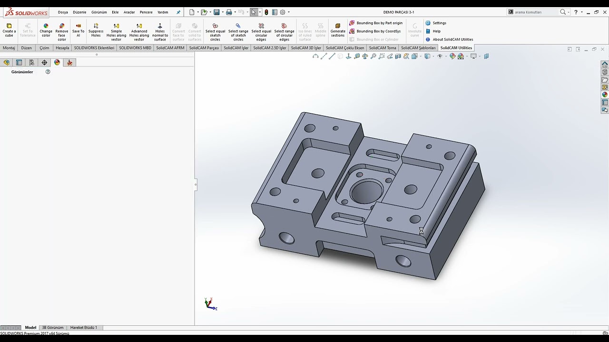Screen dimensions: 609x342
Task: Open the PropertyManager tab
Action: coord(19,63)
